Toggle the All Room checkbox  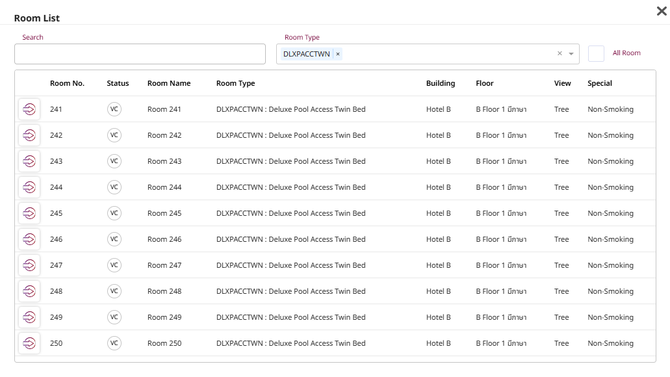coord(596,53)
